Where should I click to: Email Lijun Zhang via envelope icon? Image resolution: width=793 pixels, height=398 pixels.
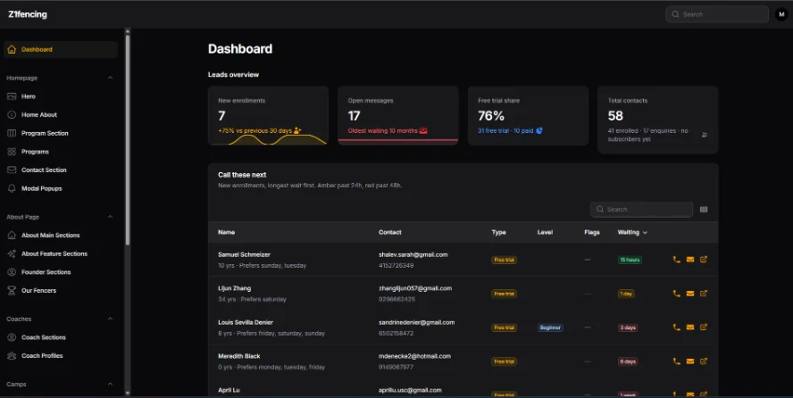click(689, 294)
